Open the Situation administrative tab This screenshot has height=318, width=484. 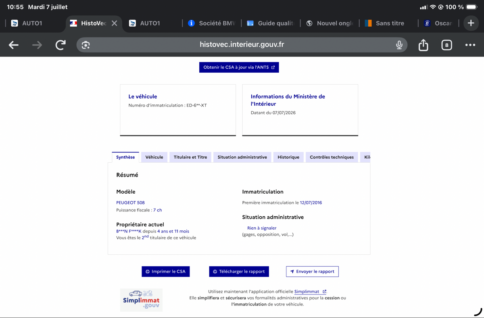242,157
